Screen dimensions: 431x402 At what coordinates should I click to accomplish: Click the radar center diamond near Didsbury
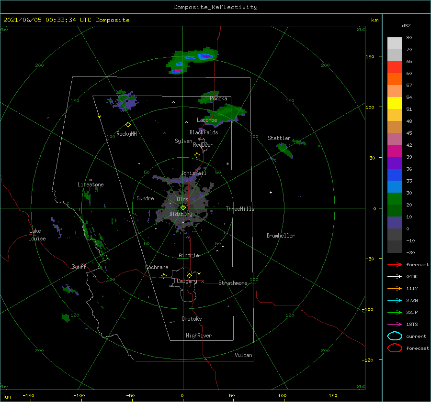(x=183, y=208)
